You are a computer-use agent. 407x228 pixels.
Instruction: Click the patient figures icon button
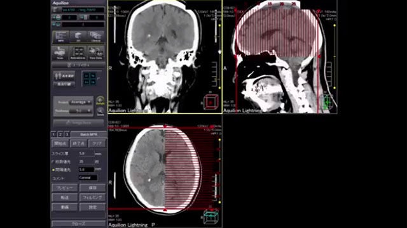64,76
